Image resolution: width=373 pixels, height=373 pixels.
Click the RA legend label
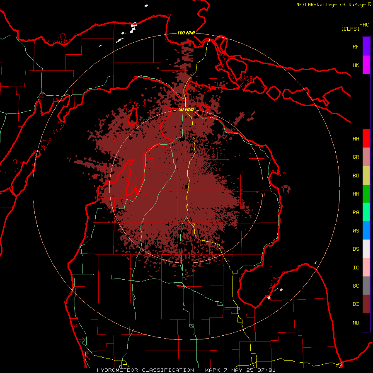(x=356, y=213)
